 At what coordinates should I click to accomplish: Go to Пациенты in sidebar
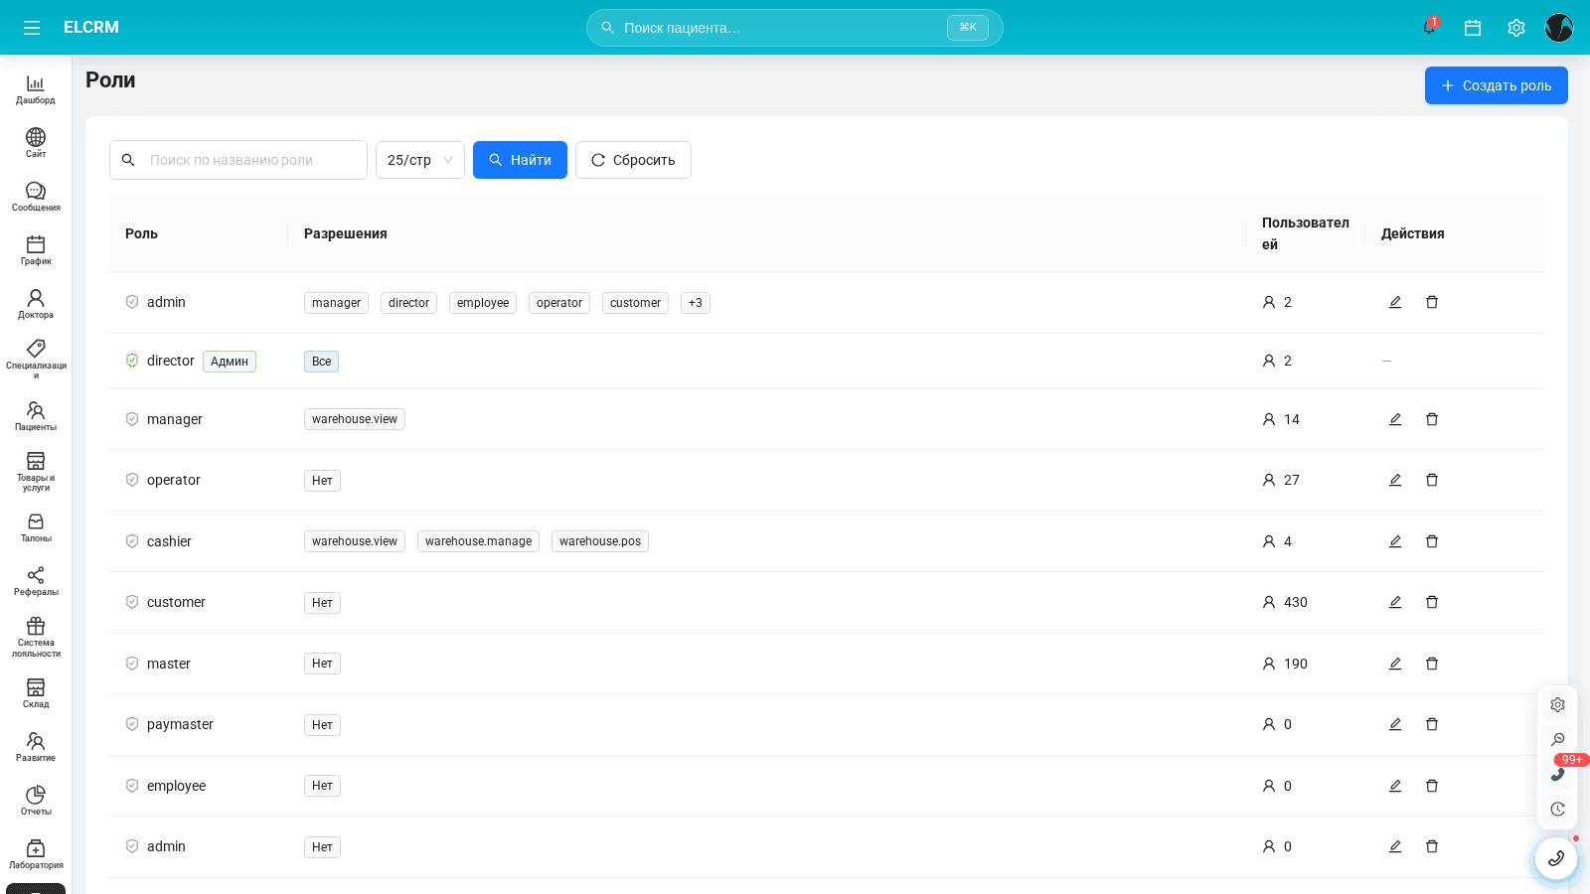pyautogui.click(x=36, y=416)
